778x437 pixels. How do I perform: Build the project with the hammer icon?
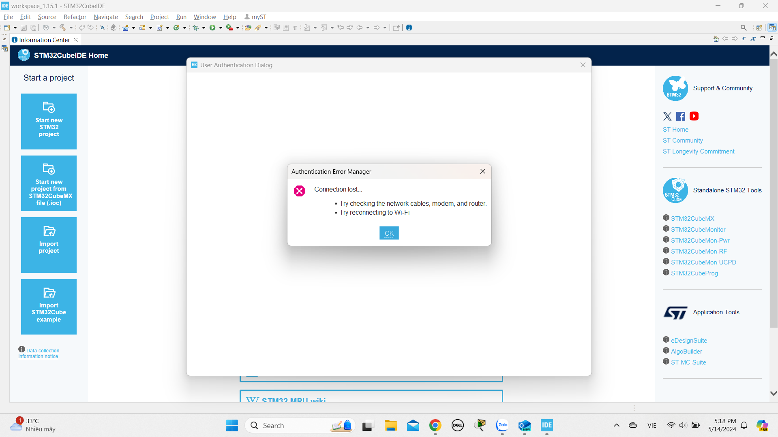point(63,27)
